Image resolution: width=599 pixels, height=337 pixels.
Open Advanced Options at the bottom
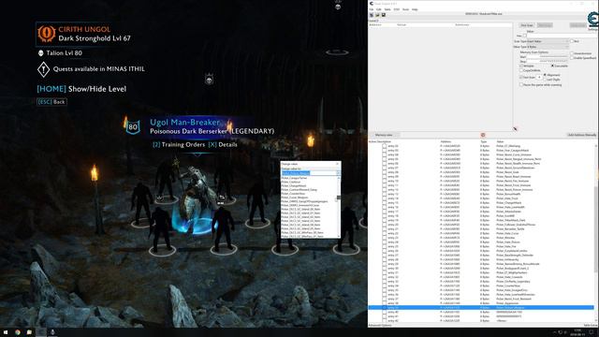(x=380, y=325)
